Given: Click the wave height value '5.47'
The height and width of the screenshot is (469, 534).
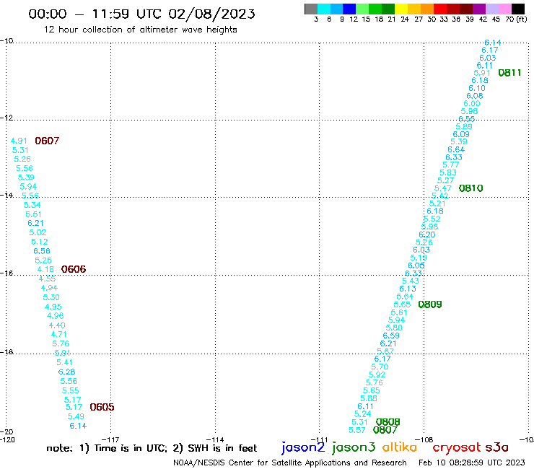Looking at the screenshot, I should click(x=443, y=188).
